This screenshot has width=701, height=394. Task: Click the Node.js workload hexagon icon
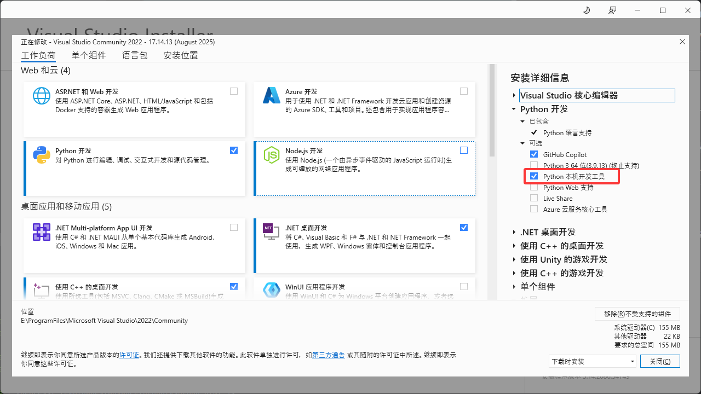click(272, 155)
